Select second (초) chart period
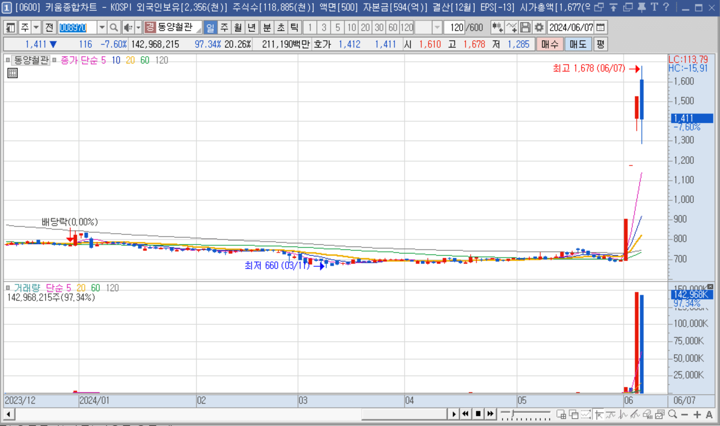The image size is (720, 426). 280,28
